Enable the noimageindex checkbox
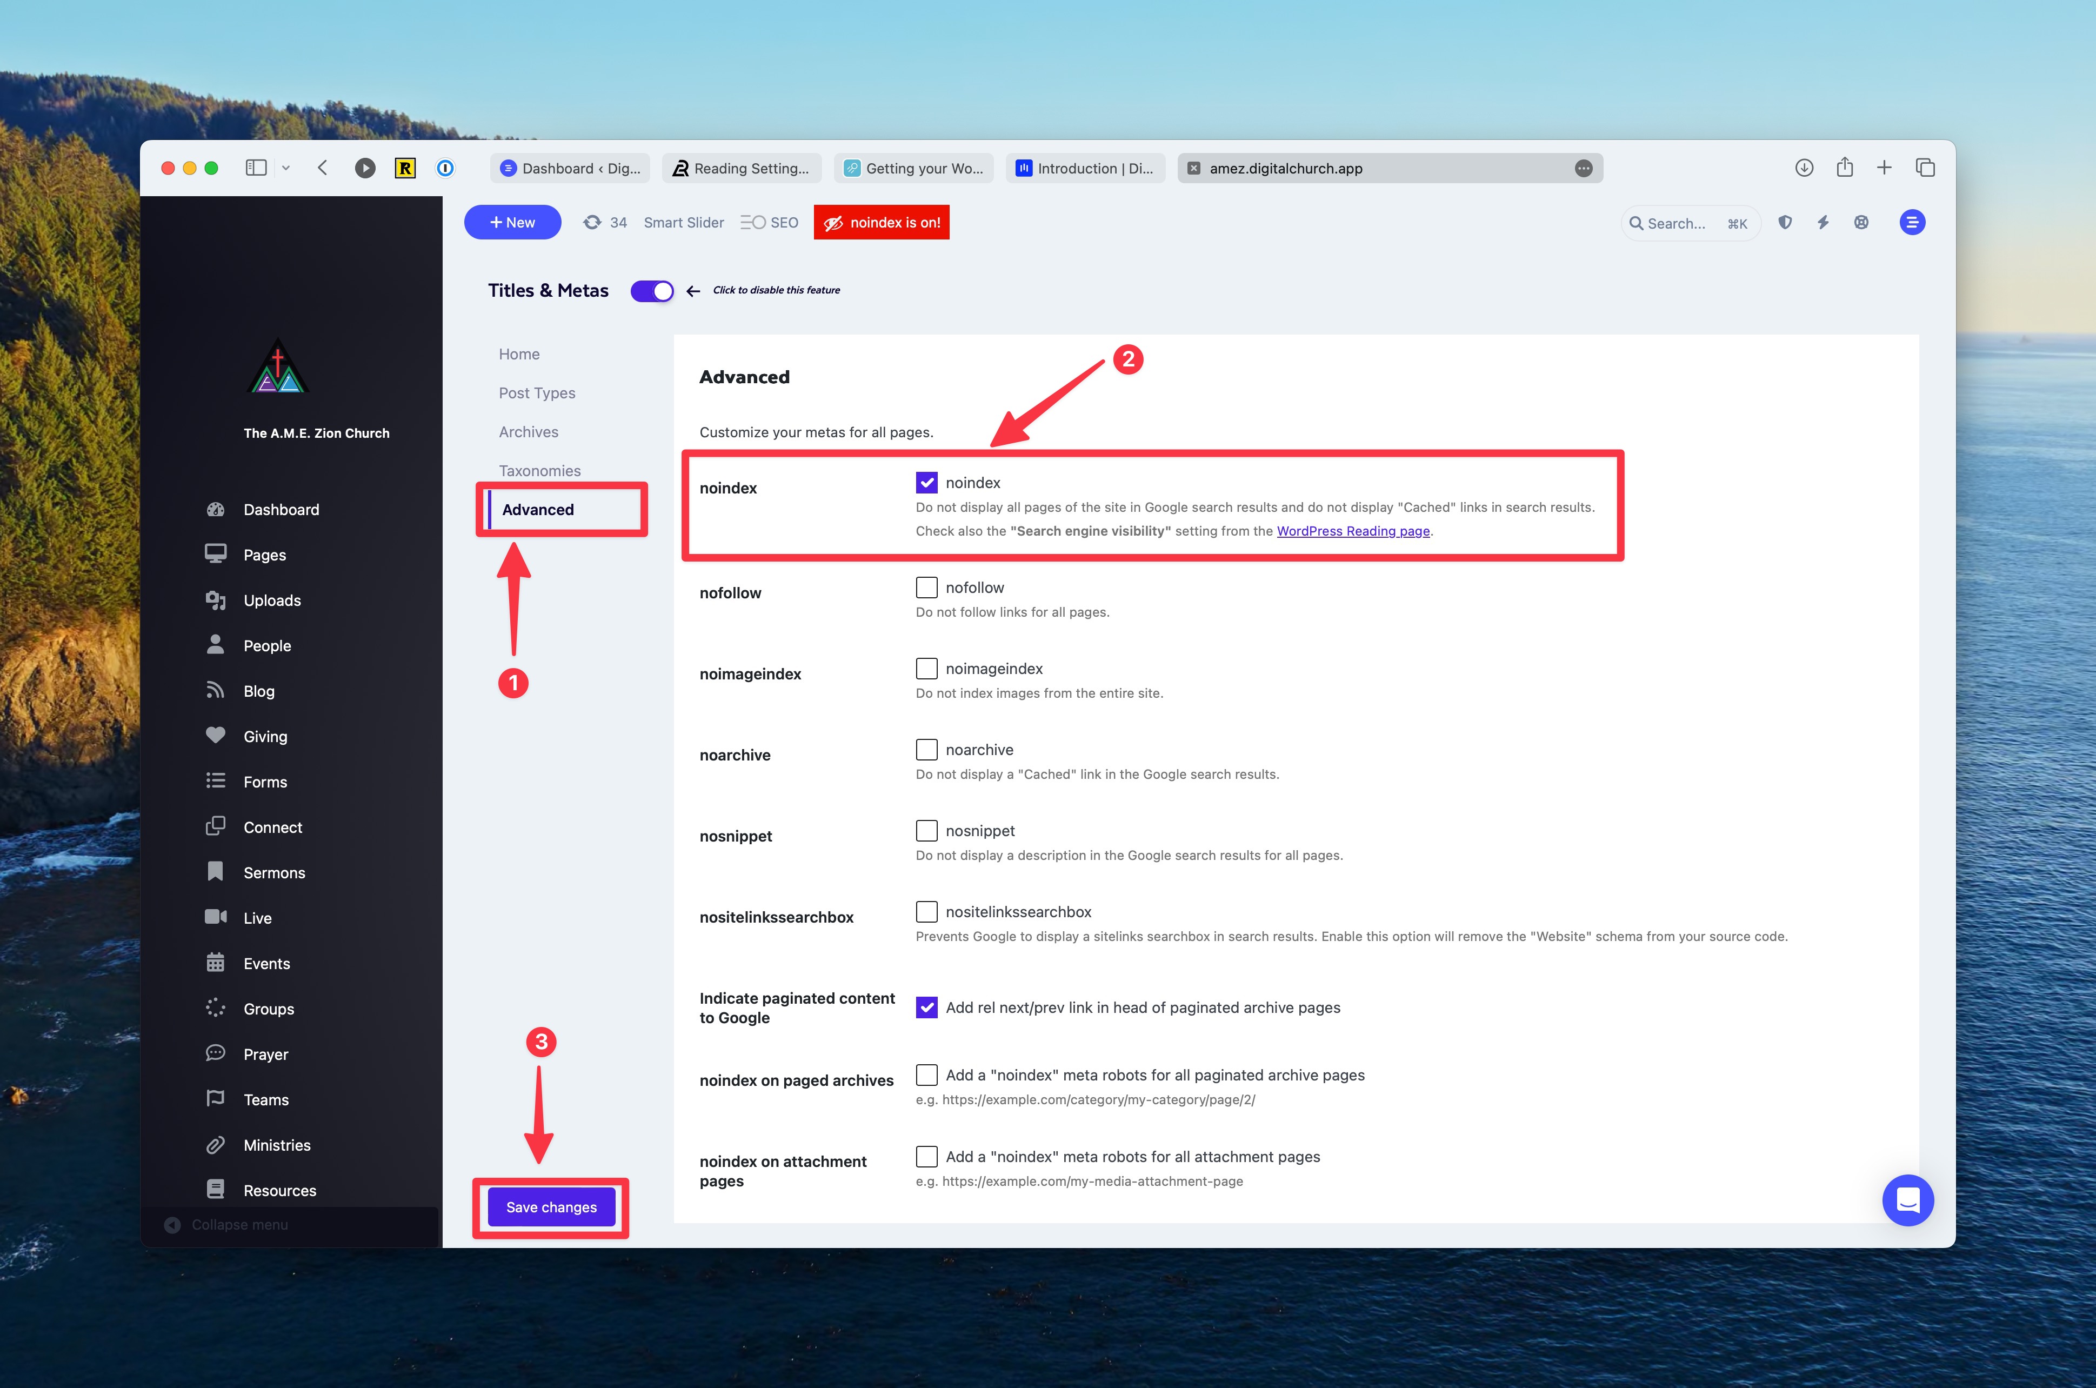The height and width of the screenshot is (1388, 2096). [927, 669]
